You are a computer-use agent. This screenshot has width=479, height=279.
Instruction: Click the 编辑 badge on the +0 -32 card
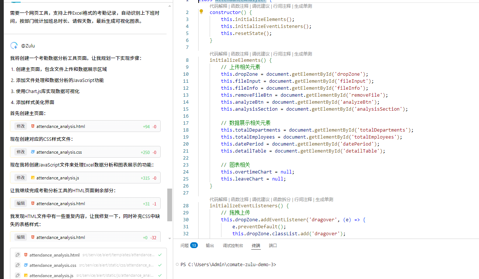click(x=21, y=237)
